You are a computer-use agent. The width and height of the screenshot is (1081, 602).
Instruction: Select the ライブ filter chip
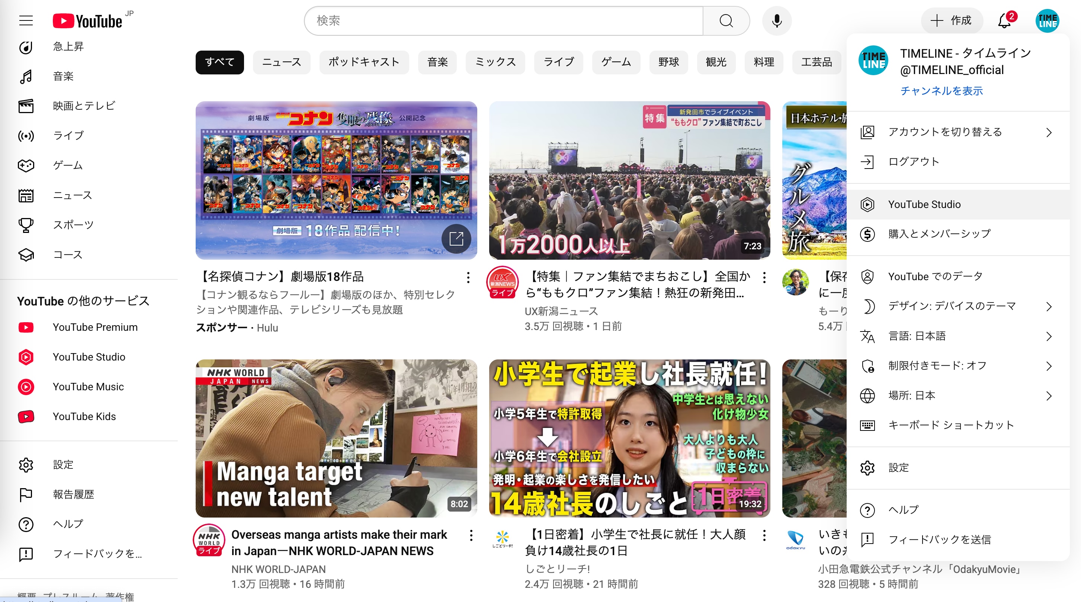pyautogui.click(x=559, y=62)
